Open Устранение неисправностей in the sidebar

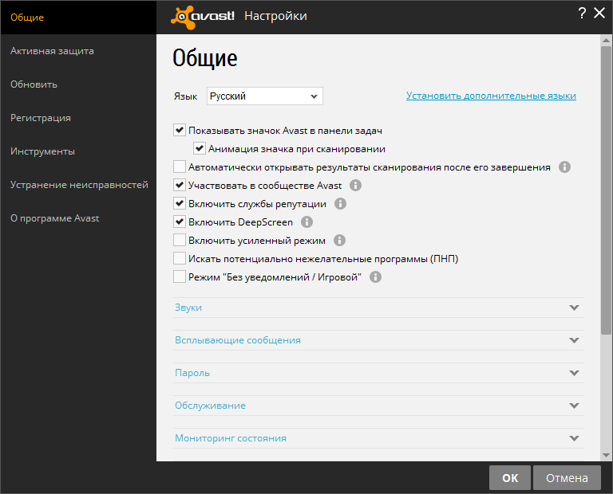point(78,185)
